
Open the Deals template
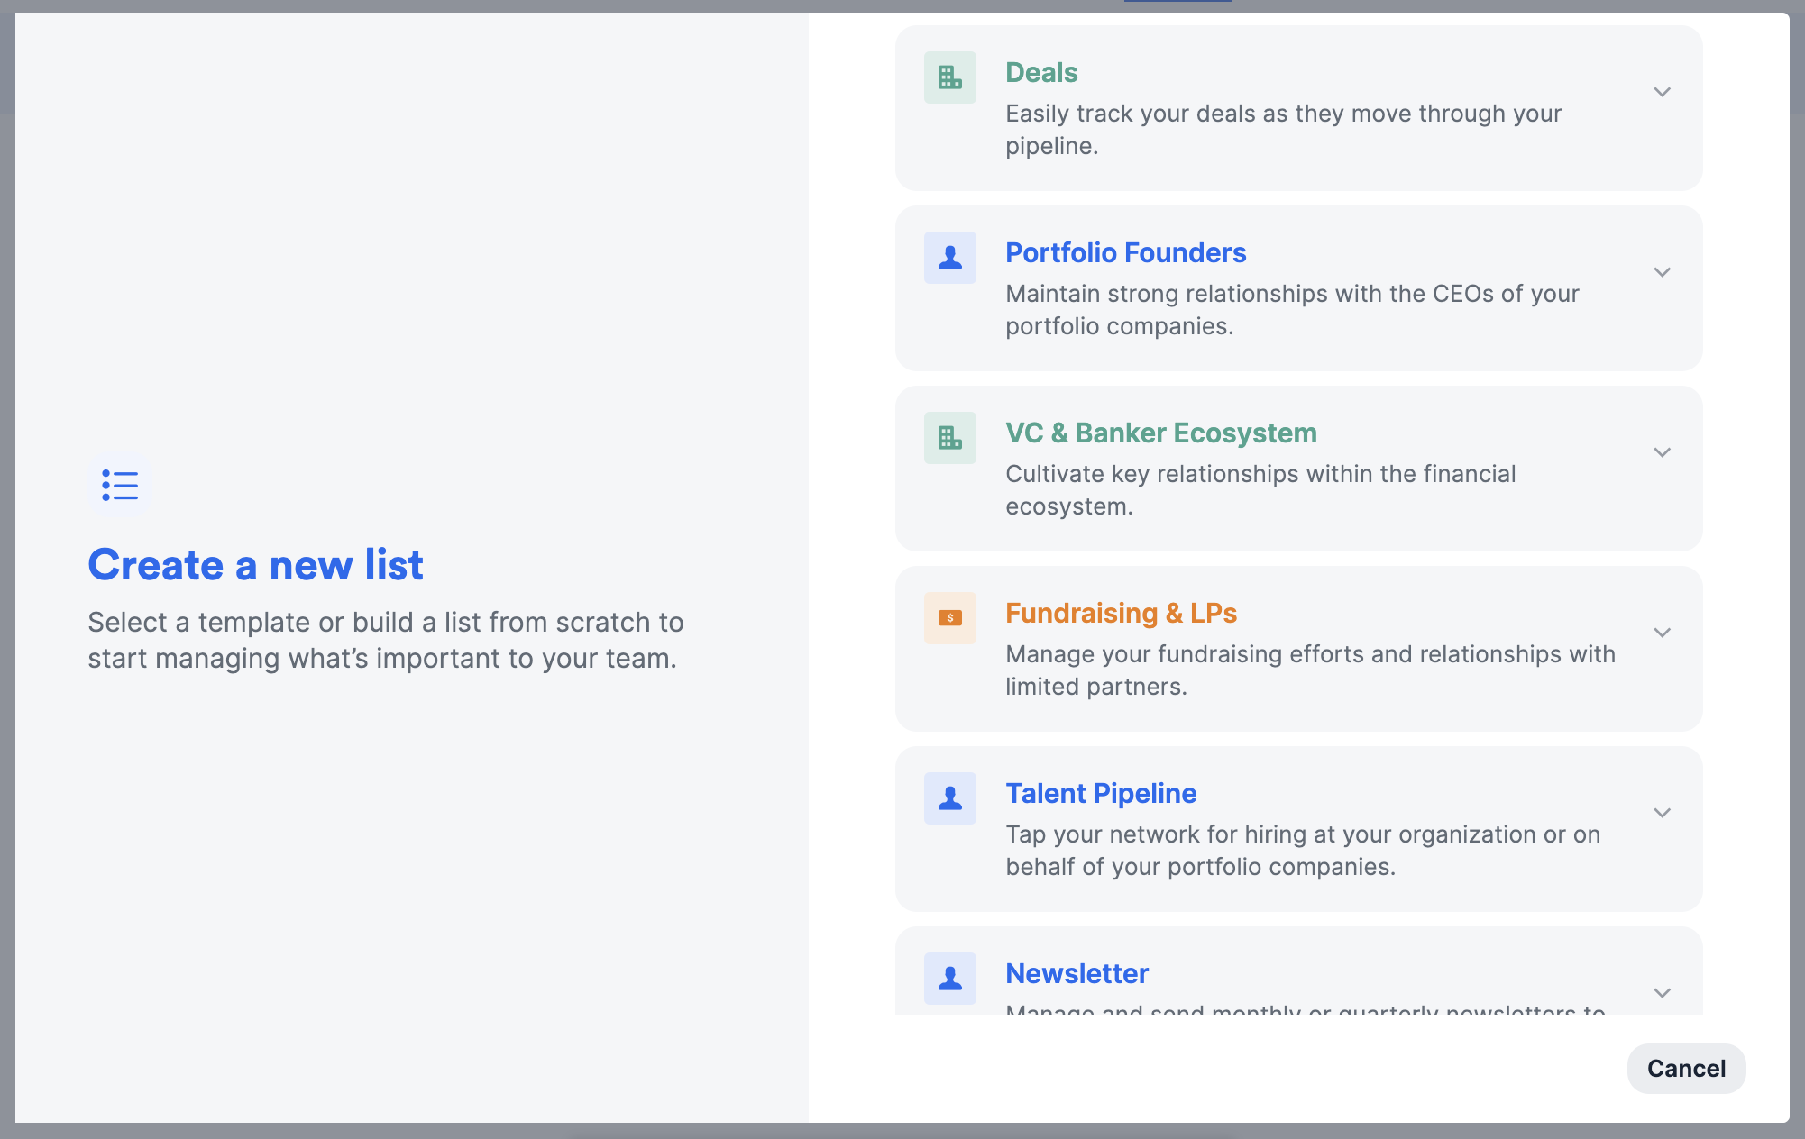pyautogui.click(x=1041, y=72)
